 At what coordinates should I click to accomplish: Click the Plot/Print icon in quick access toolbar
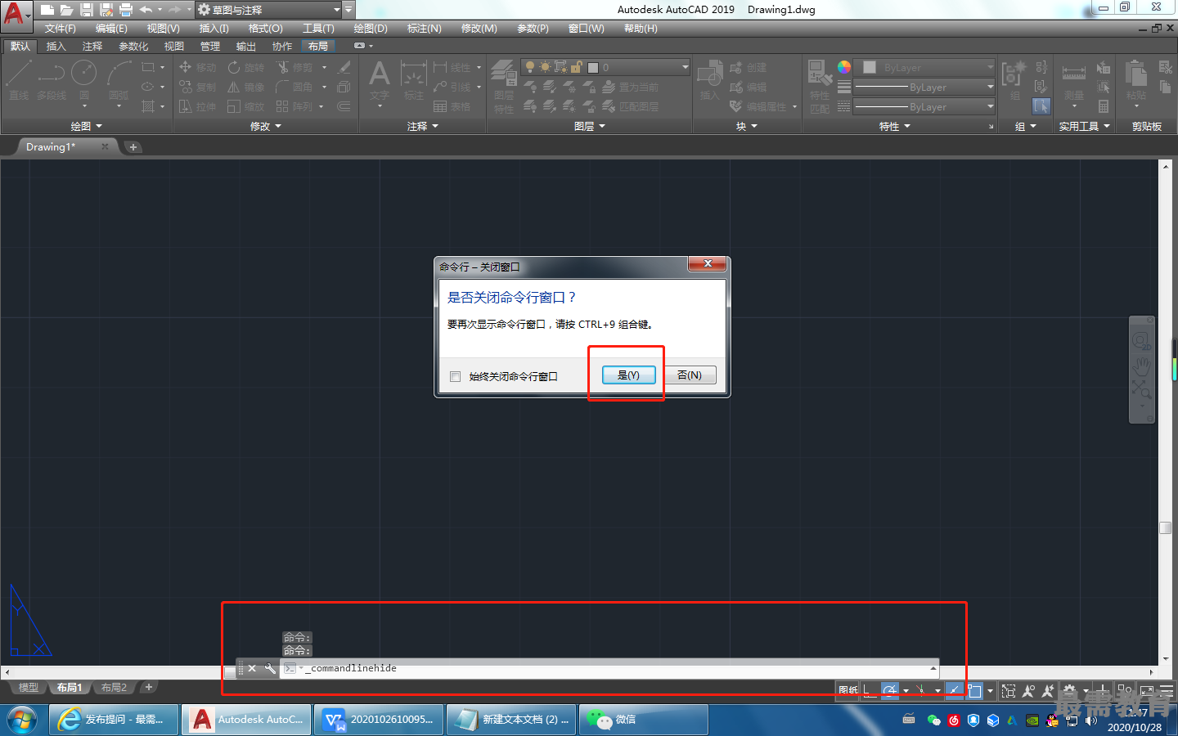coord(126,10)
